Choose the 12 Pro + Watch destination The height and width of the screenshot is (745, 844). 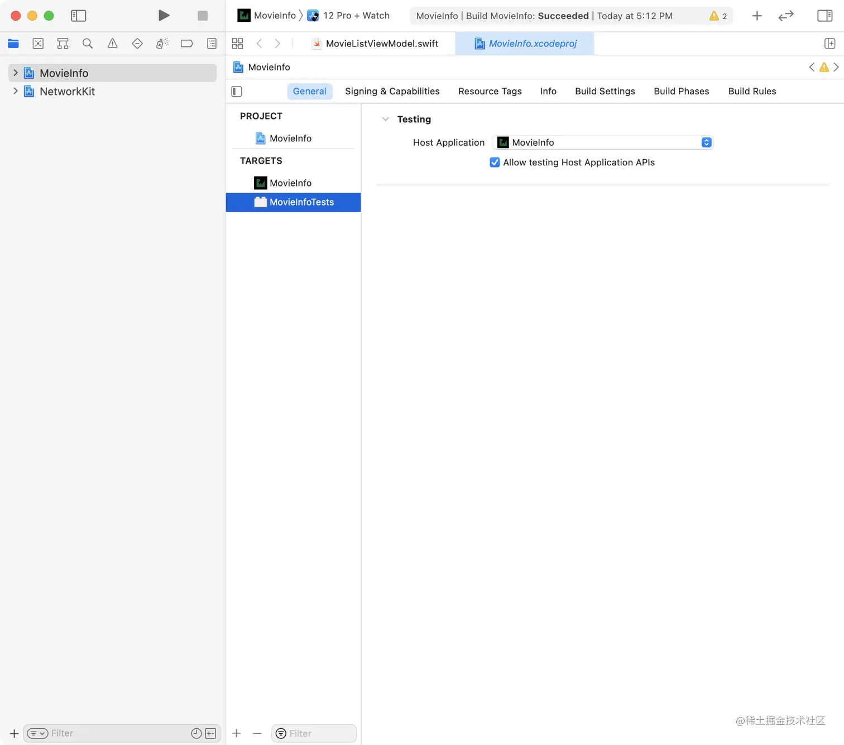(348, 16)
